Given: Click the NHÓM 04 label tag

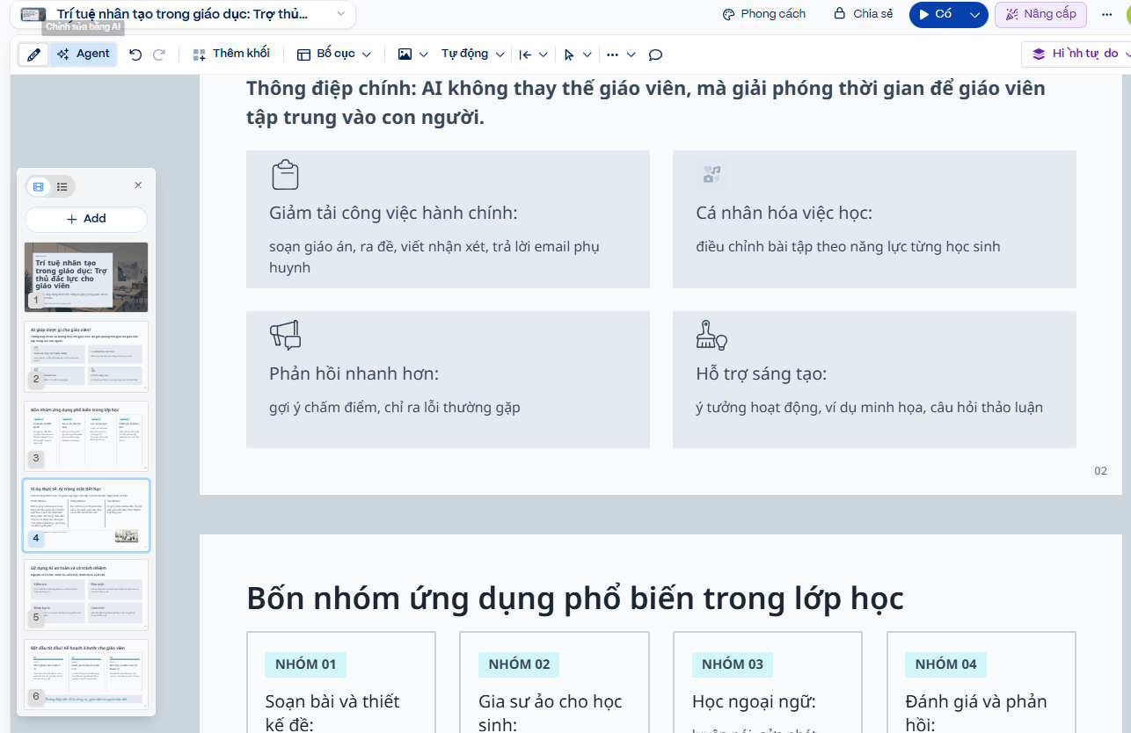Looking at the screenshot, I should point(946,664).
